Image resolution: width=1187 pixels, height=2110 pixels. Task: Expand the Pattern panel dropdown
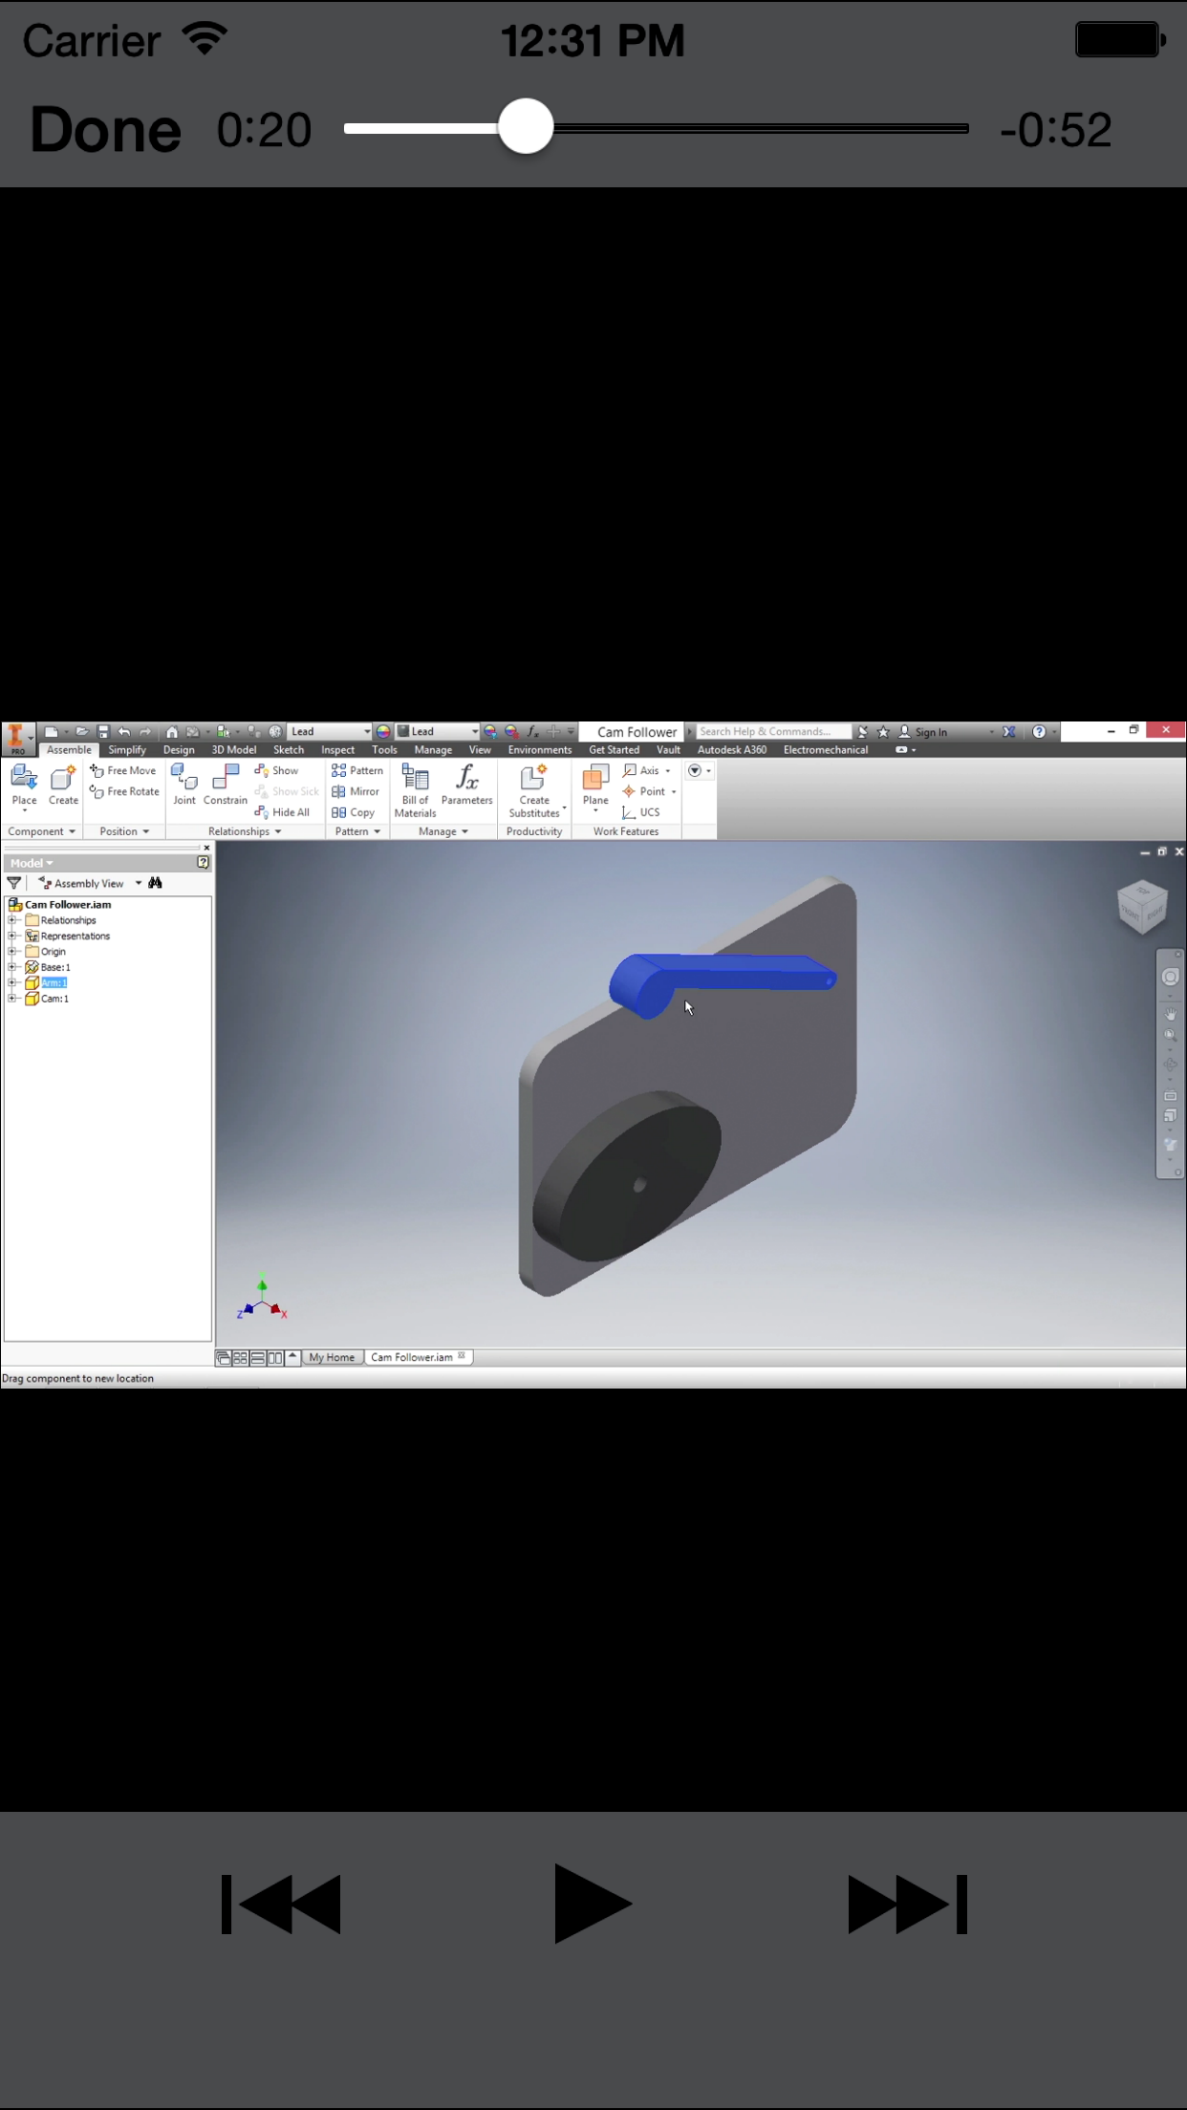coord(357,831)
